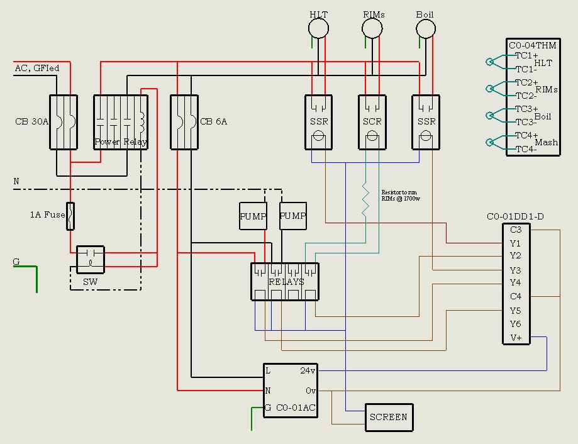Select the "C3" terminal on C0-01DD1-D

(x=516, y=230)
